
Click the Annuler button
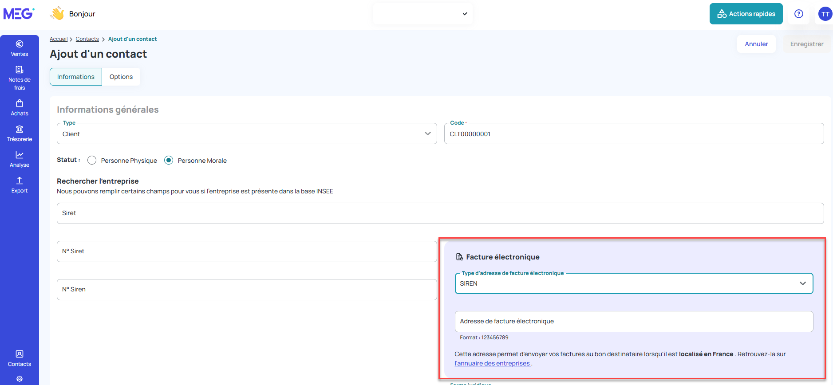coord(756,44)
